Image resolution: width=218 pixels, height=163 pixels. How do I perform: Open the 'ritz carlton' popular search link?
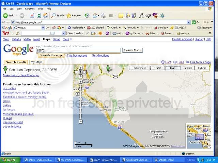9,88
